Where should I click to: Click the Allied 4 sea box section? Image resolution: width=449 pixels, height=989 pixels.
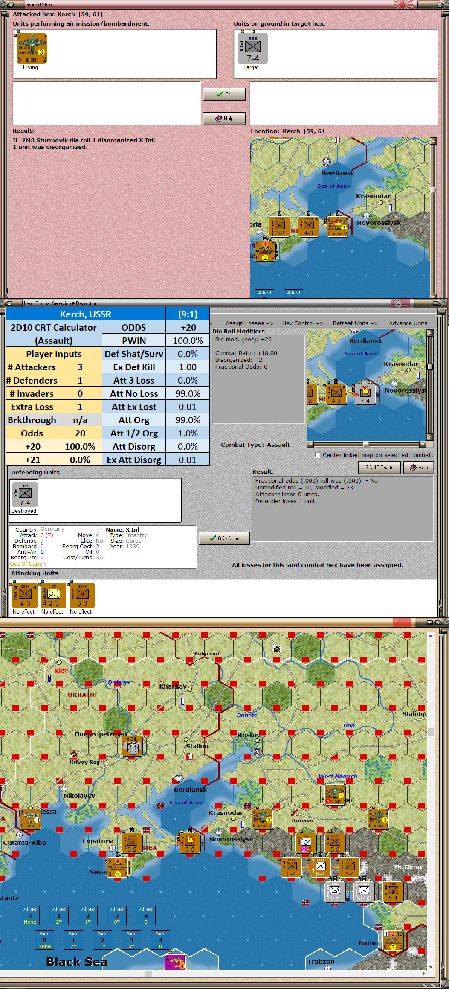click(146, 915)
